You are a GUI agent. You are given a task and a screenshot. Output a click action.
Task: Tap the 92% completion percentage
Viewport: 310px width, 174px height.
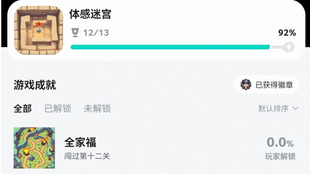click(287, 33)
